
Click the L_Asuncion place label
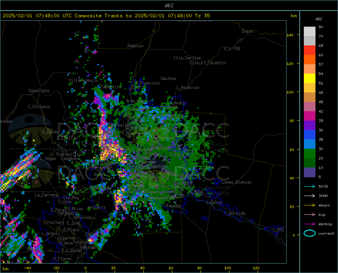[x=188, y=87]
